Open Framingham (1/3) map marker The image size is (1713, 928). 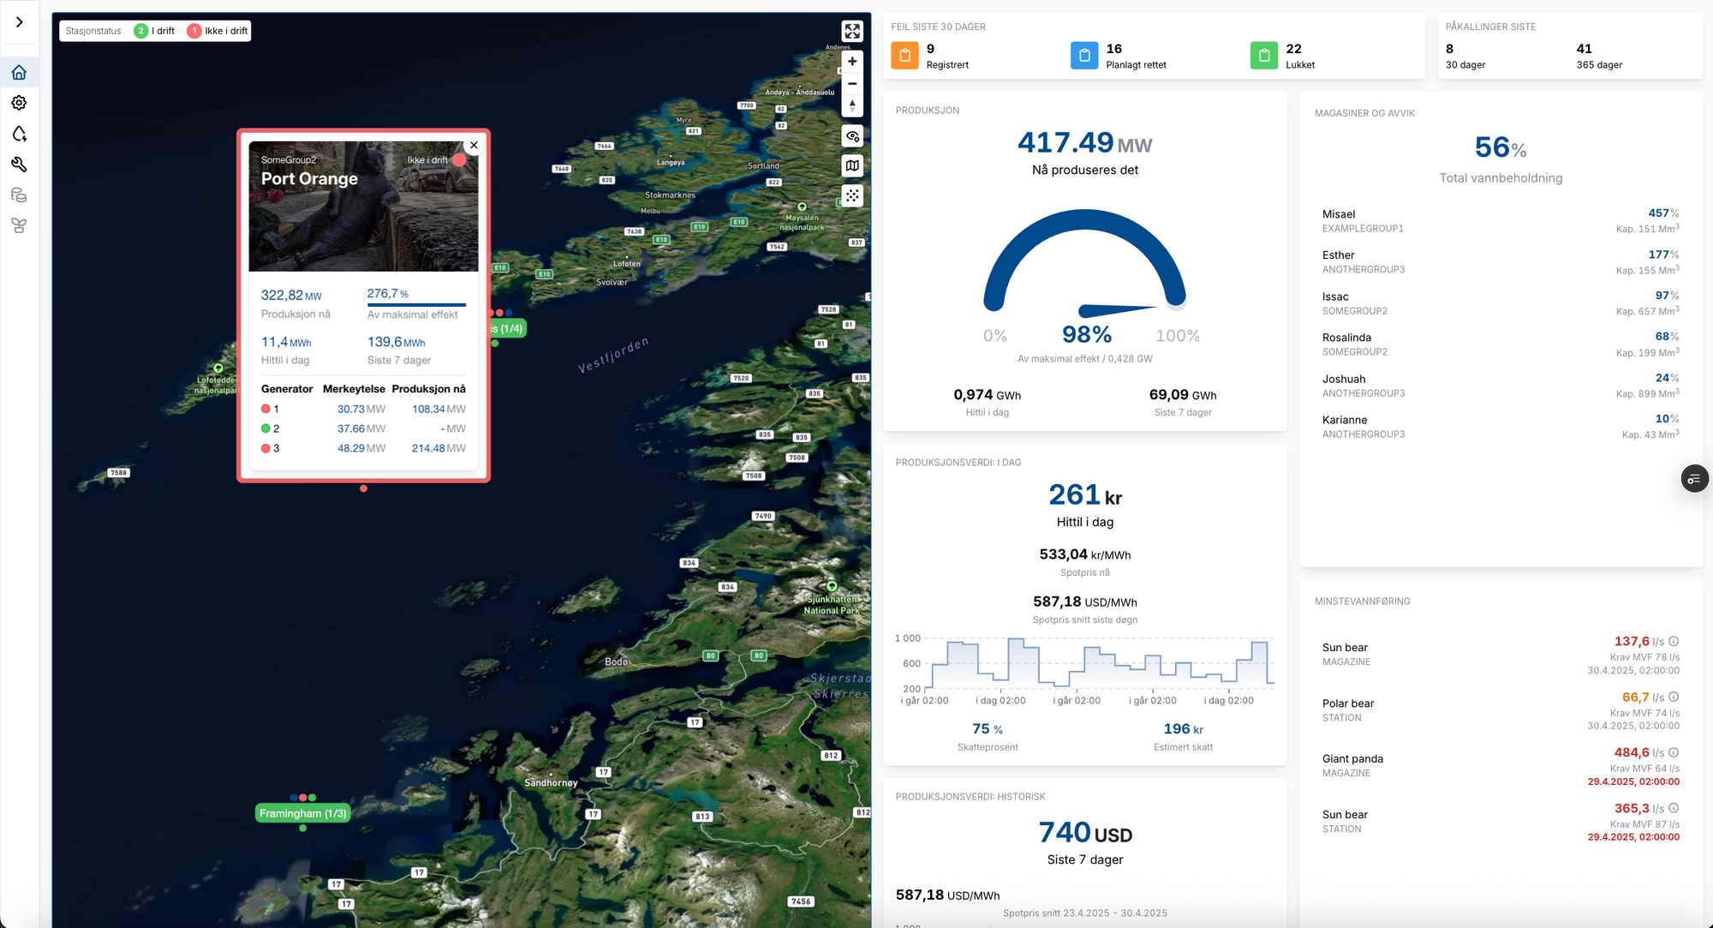303,813
